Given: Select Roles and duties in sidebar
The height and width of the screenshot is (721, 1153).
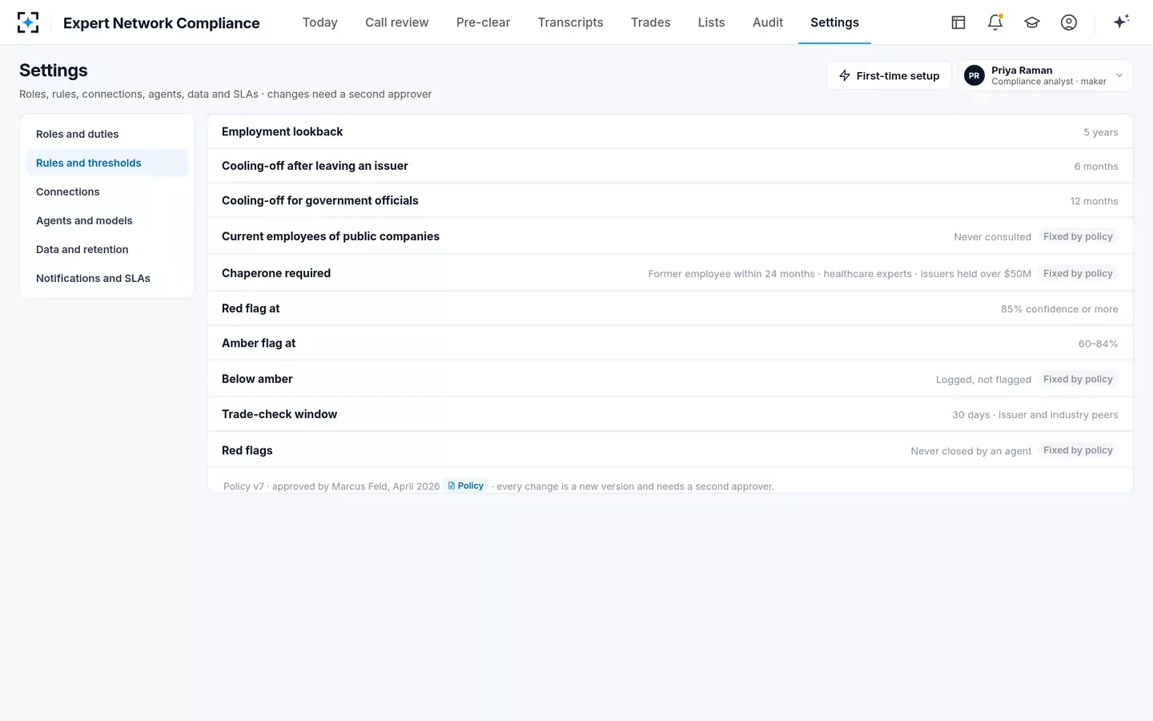Looking at the screenshot, I should point(107,134).
